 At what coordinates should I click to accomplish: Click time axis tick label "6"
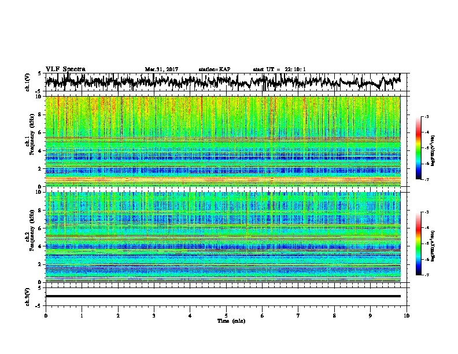click(263, 316)
